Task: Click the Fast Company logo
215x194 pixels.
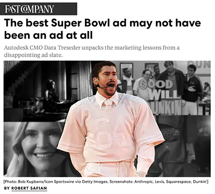Action: (x=30, y=9)
